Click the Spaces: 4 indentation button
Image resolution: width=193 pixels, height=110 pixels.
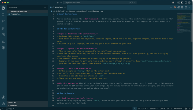coord(154,108)
